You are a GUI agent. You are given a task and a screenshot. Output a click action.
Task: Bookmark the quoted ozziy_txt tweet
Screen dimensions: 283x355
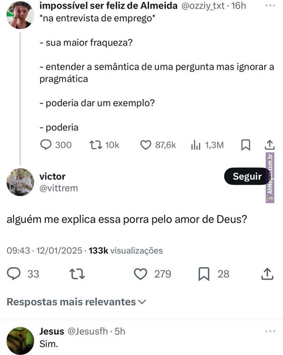[x=246, y=145]
